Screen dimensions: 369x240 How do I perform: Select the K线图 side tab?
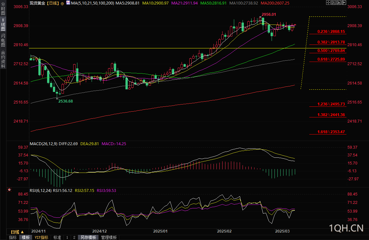coord(3,25)
